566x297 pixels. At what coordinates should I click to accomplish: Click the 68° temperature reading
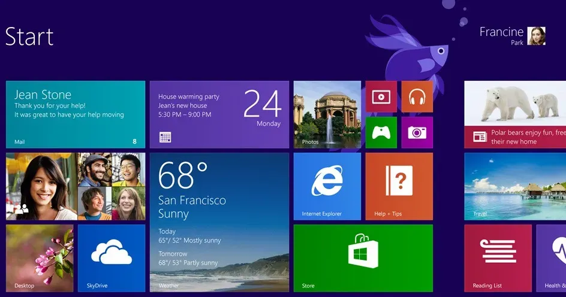(183, 175)
